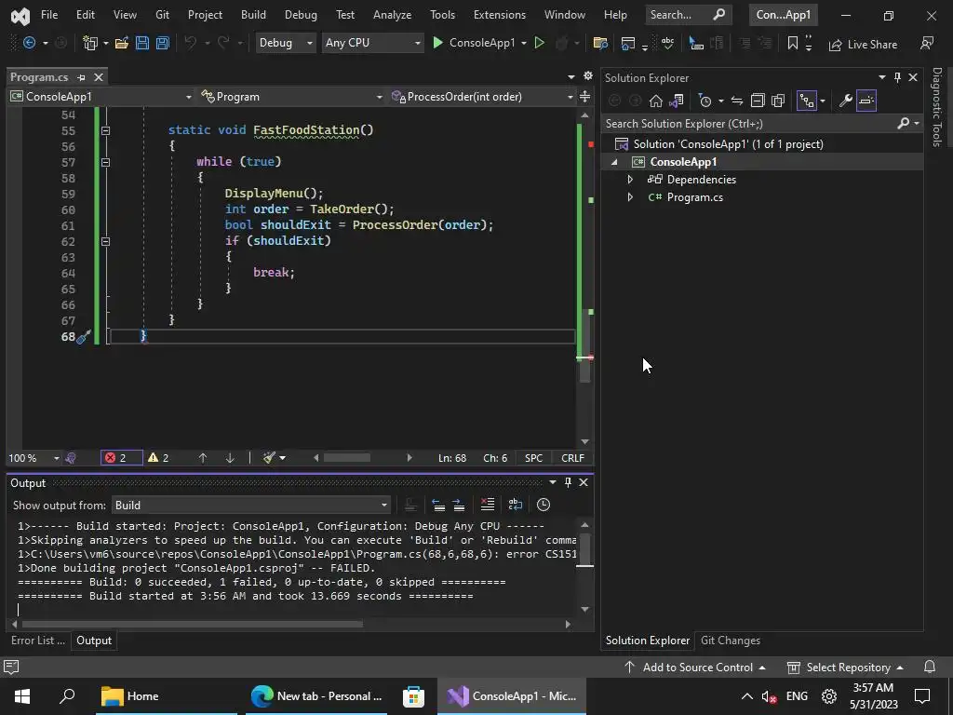953x715 pixels.
Task: Navigate to previous issue up arrow
Action: click(203, 458)
